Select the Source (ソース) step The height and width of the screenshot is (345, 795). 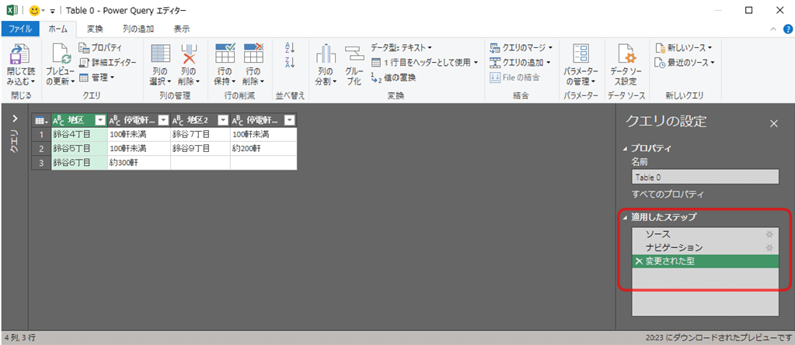coord(705,234)
